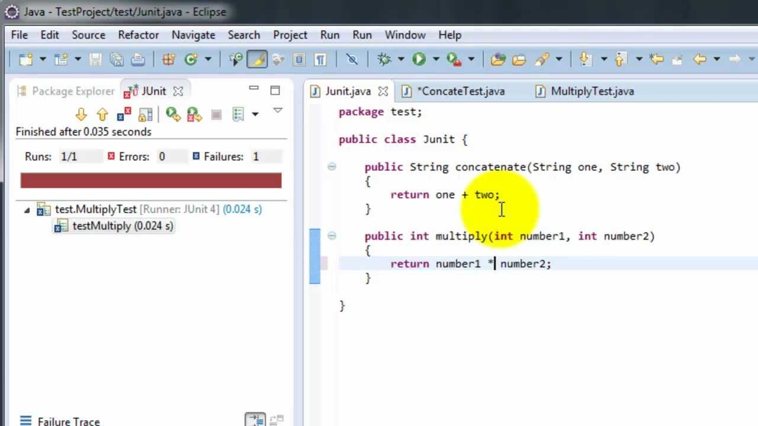Image resolution: width=758 pixels, height=426 pixels.
Task: Switch to the *ConcateTest.java editor tab
Action: [454, 91]
